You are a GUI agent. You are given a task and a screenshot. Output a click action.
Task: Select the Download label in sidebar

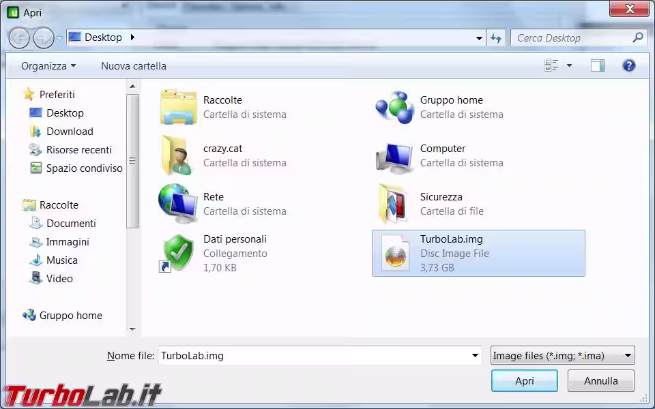click(70, 131)
